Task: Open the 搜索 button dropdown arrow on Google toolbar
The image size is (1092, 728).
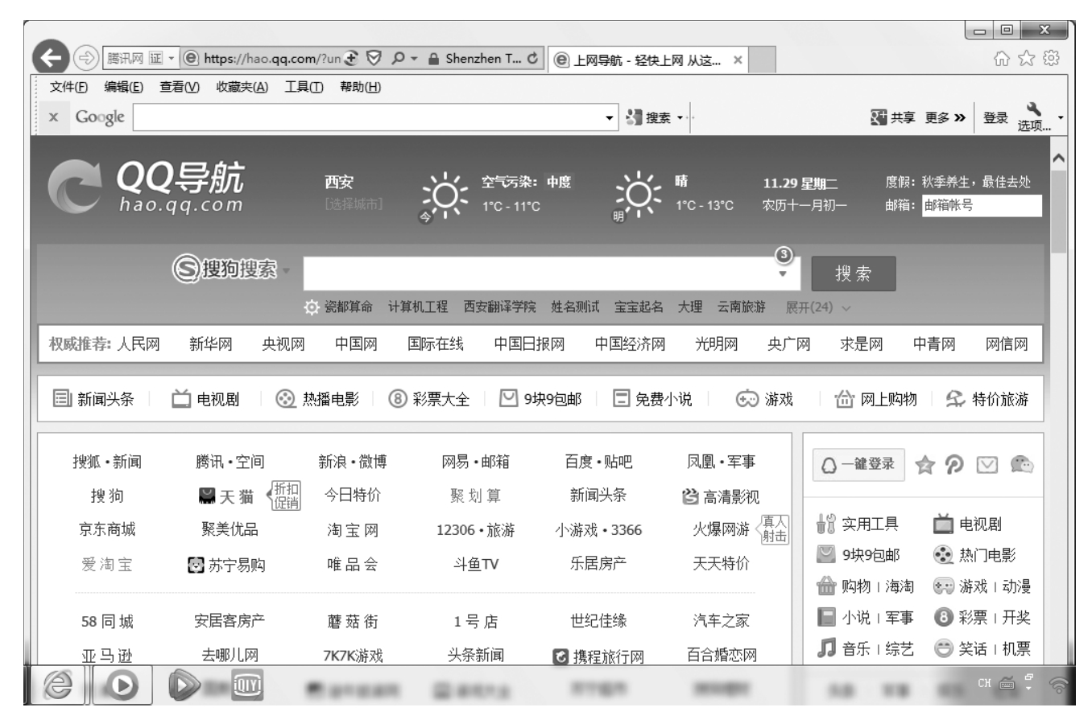Action: [680, 118]
